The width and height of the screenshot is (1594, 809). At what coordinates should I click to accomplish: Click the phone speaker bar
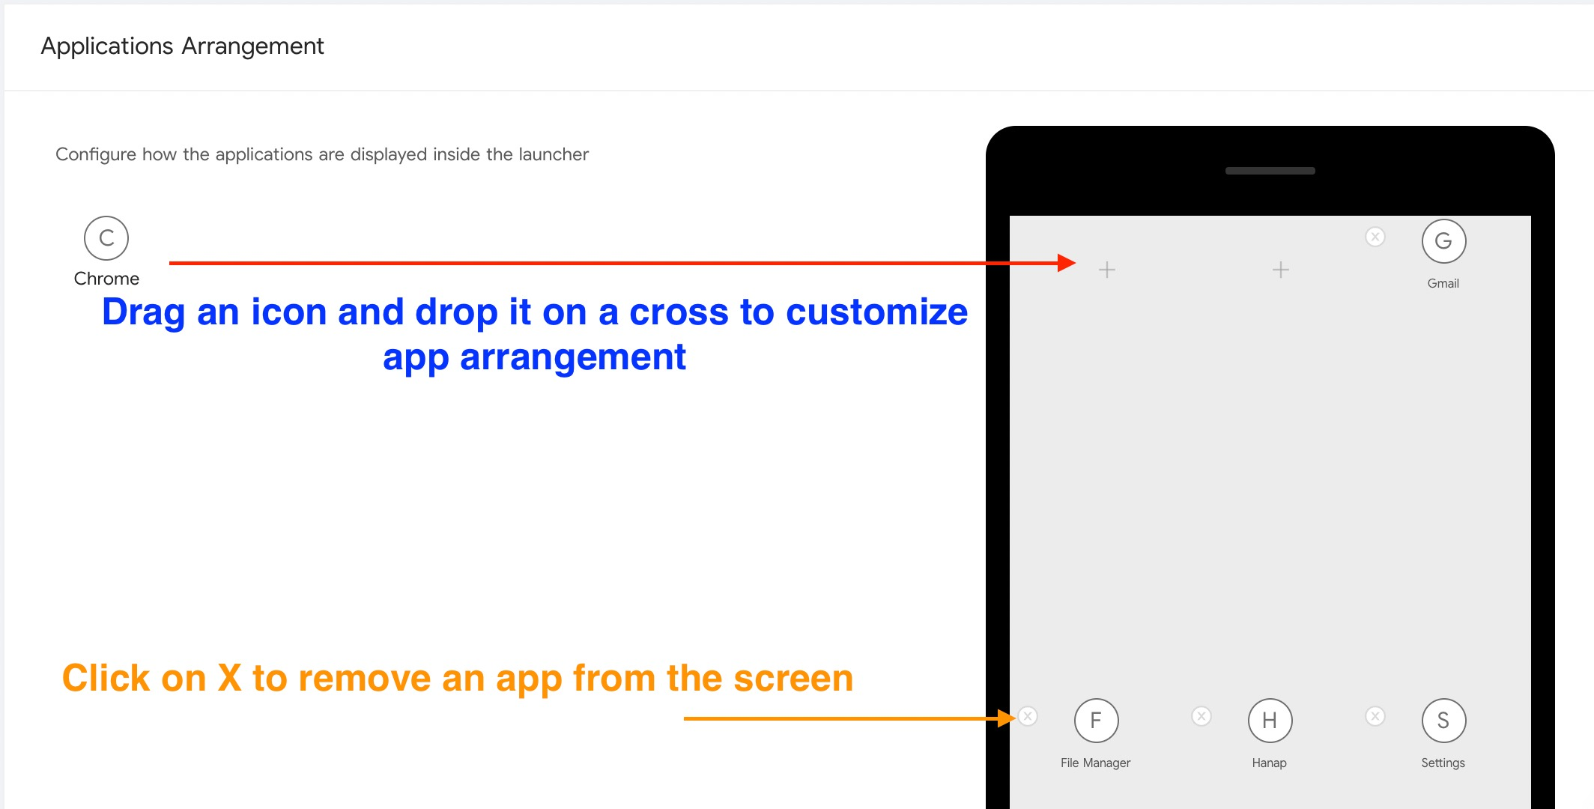(1270, 171)
